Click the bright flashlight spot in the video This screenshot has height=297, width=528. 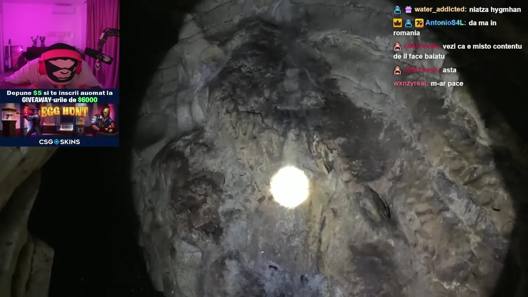pyautogui.click(x=290, y=187)
